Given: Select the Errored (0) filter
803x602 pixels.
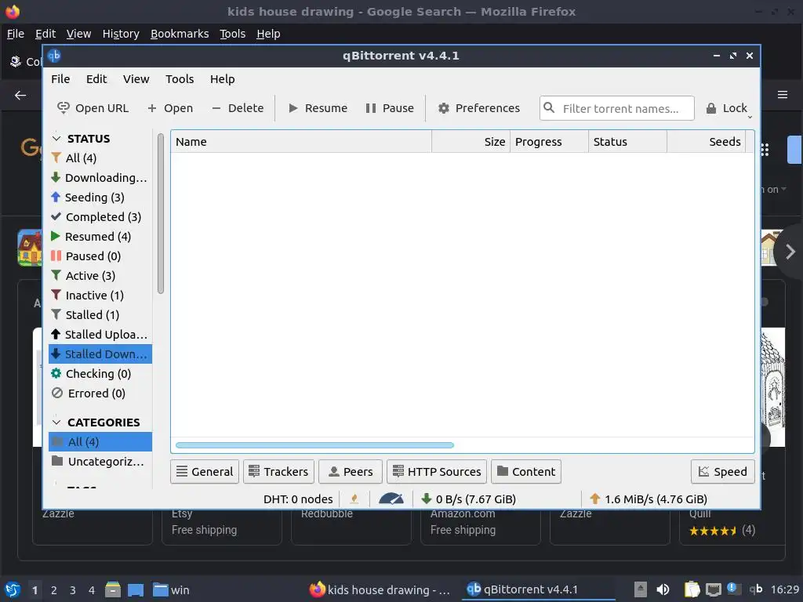Looking at the screenshot, I should pyautogui.click(x=100, y=393).
